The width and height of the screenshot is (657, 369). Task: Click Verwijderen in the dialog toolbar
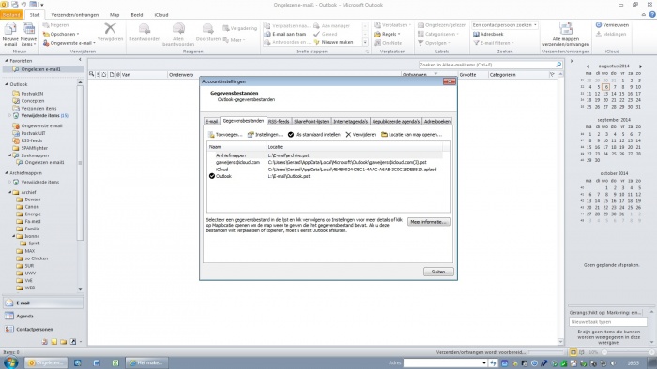tap(360, 135)
